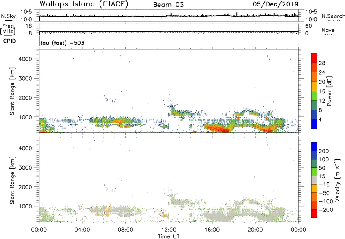Image resolution: width=345 pixels, height=239 pixels.
Task: Click the red swatch of power colorbar
Action: click(x=314, y=58)
